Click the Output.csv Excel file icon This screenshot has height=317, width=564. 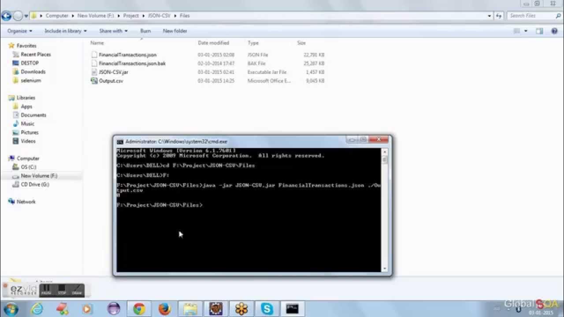[x=94, y=81]
